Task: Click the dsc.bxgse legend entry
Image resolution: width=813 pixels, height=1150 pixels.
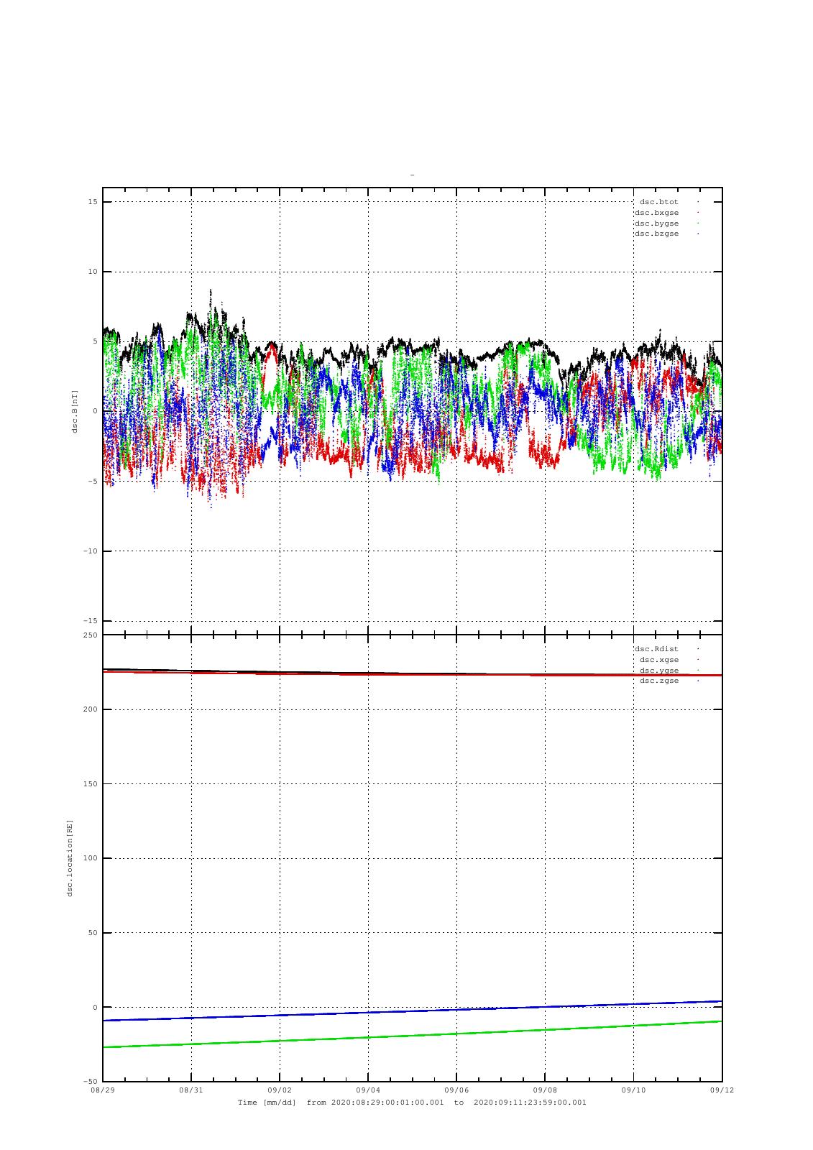Action: pyautogui.click(x=656, y=213)
